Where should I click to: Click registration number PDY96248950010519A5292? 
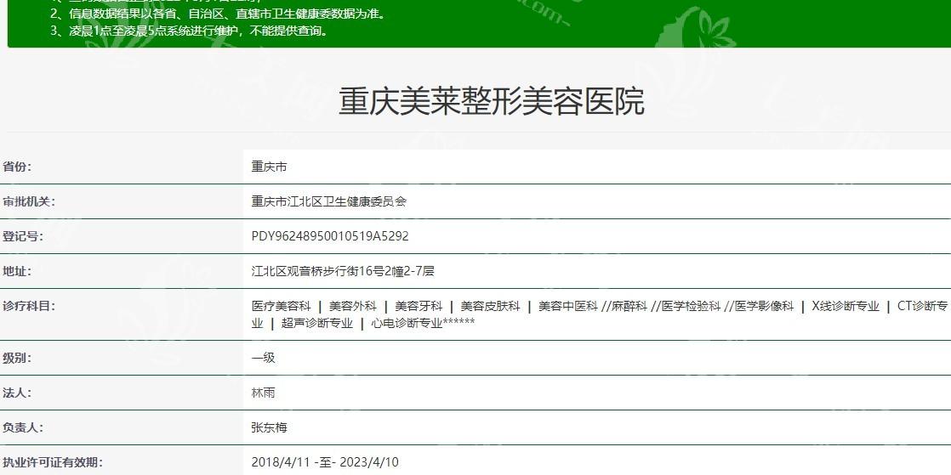330,236
